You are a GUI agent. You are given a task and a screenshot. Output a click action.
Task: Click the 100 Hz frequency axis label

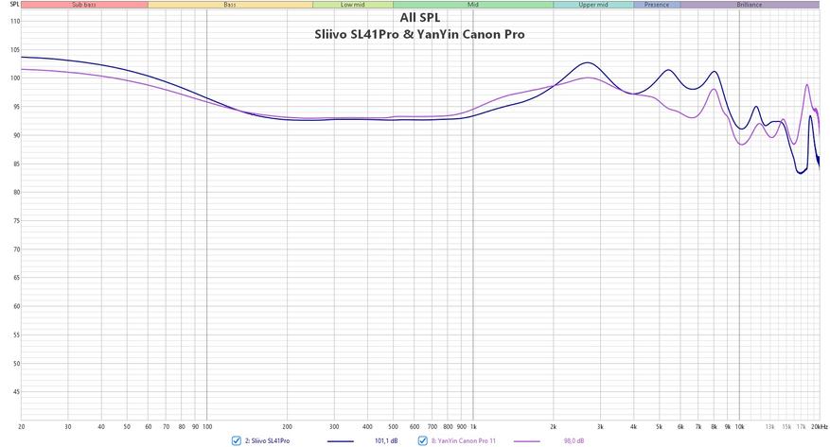tap(207, 426)
